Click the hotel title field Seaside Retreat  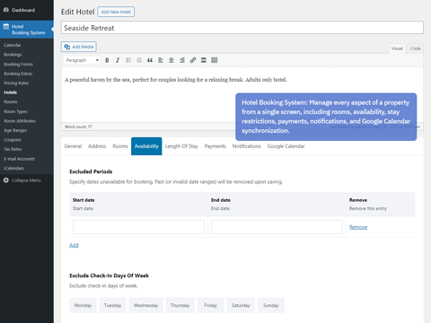point(242,28)
